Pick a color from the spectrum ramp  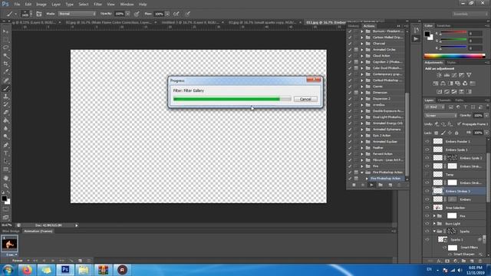point(454,56)
